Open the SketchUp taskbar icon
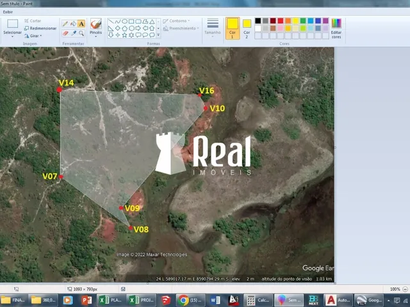This screenshot has width=410, height=307. tap(166, 301)
